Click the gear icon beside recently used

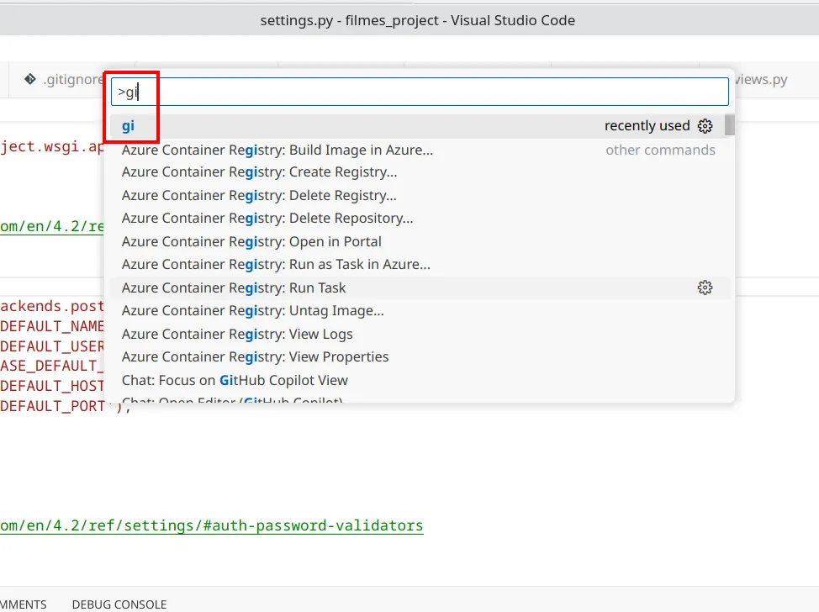pos(705,126)
